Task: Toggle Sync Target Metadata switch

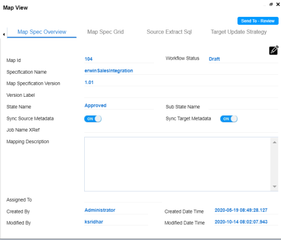Action: [x=229, y=119]
